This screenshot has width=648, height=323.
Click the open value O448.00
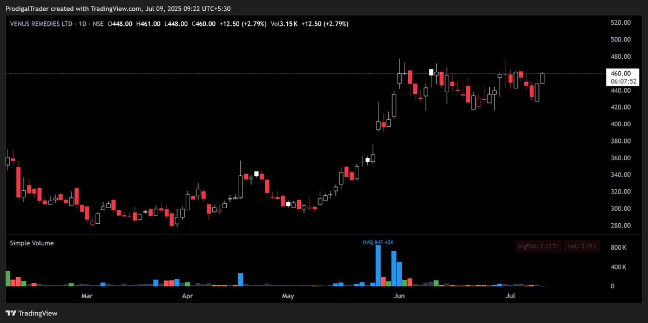pyautogui.click(x=121, y=24)
